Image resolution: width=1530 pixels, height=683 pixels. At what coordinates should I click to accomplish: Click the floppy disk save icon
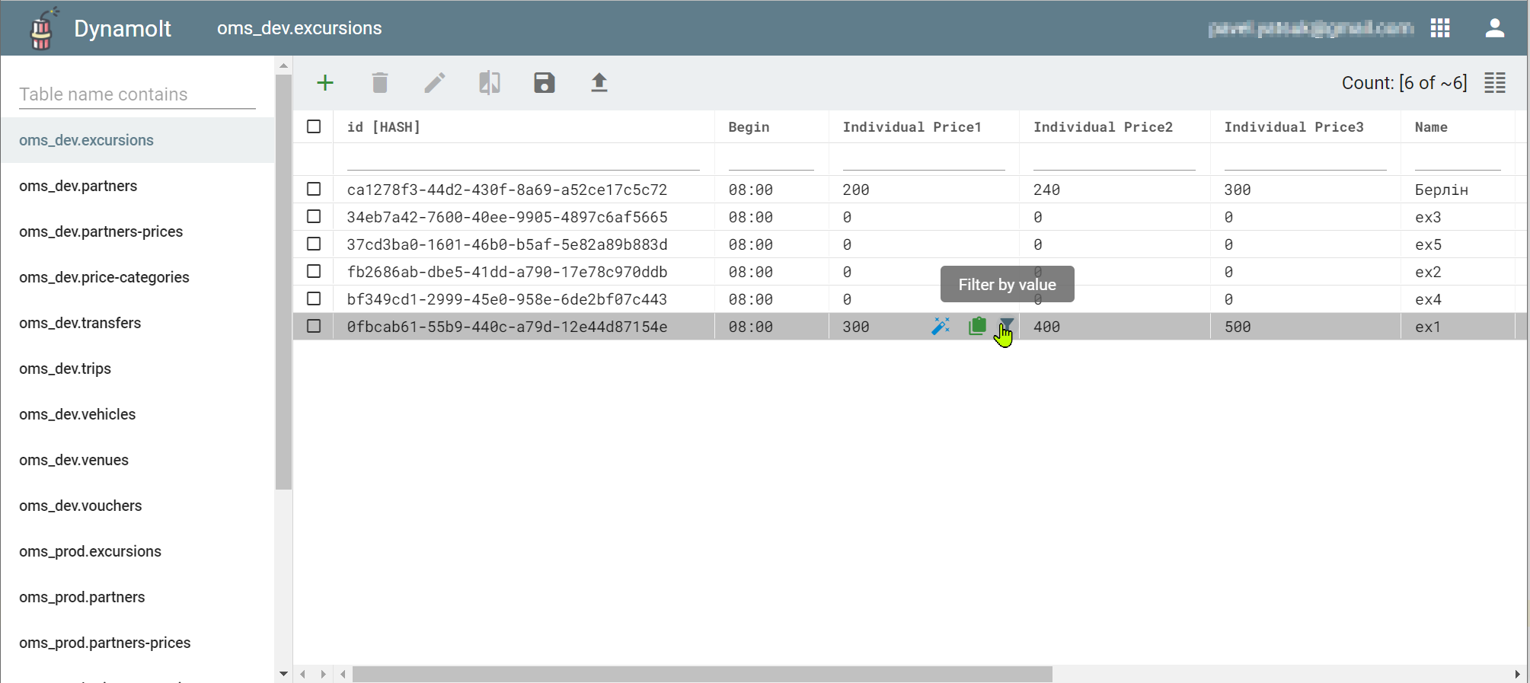click(545, 83)
